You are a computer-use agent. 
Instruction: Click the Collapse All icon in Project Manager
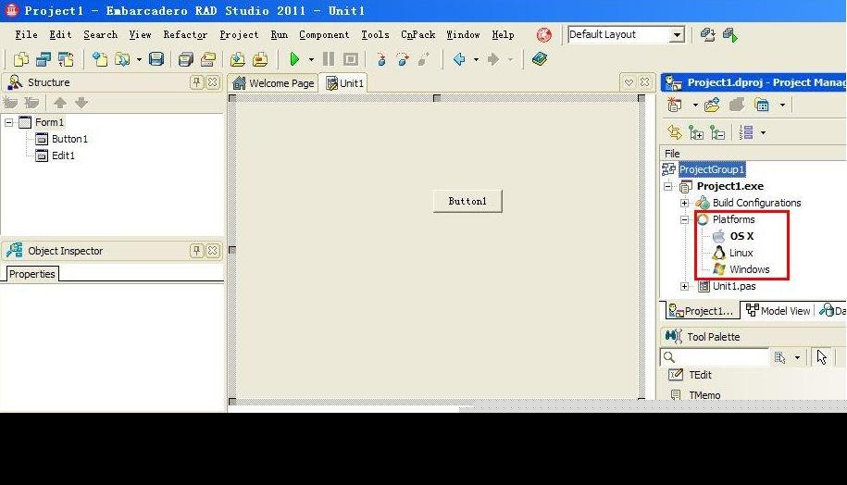click(717, 133)
